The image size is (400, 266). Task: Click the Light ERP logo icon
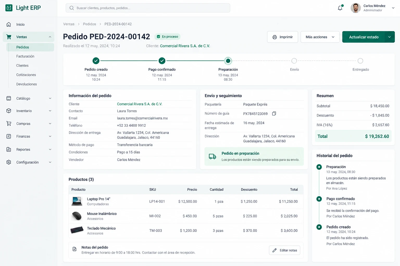pyautogui.click(x=9, y=8)
